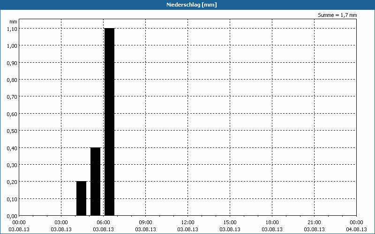Select the 0,10 y-axis value
This screenshot has width=375, height=234.
click(x=12, y=199)
